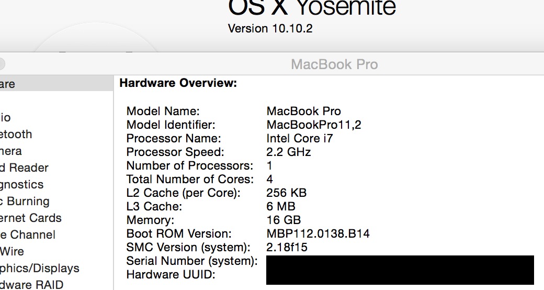This screenshot has width=544, height=290.
Task: Click the MacBook Pro window title bar
Action: click(334, 64)
